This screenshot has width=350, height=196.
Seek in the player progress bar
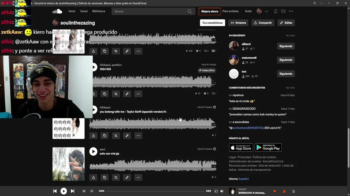pyautogui.click(x=155, y=191)
